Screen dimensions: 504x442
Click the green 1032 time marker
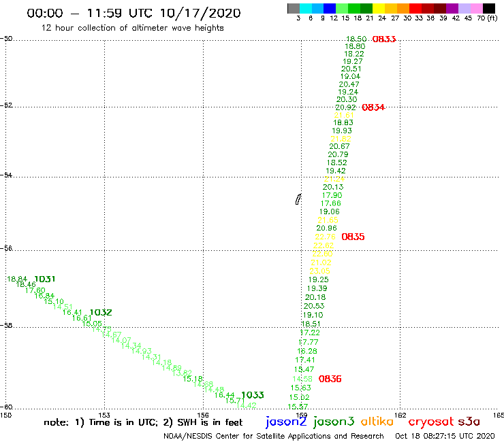pyautogui.click(x=101, y=312)
